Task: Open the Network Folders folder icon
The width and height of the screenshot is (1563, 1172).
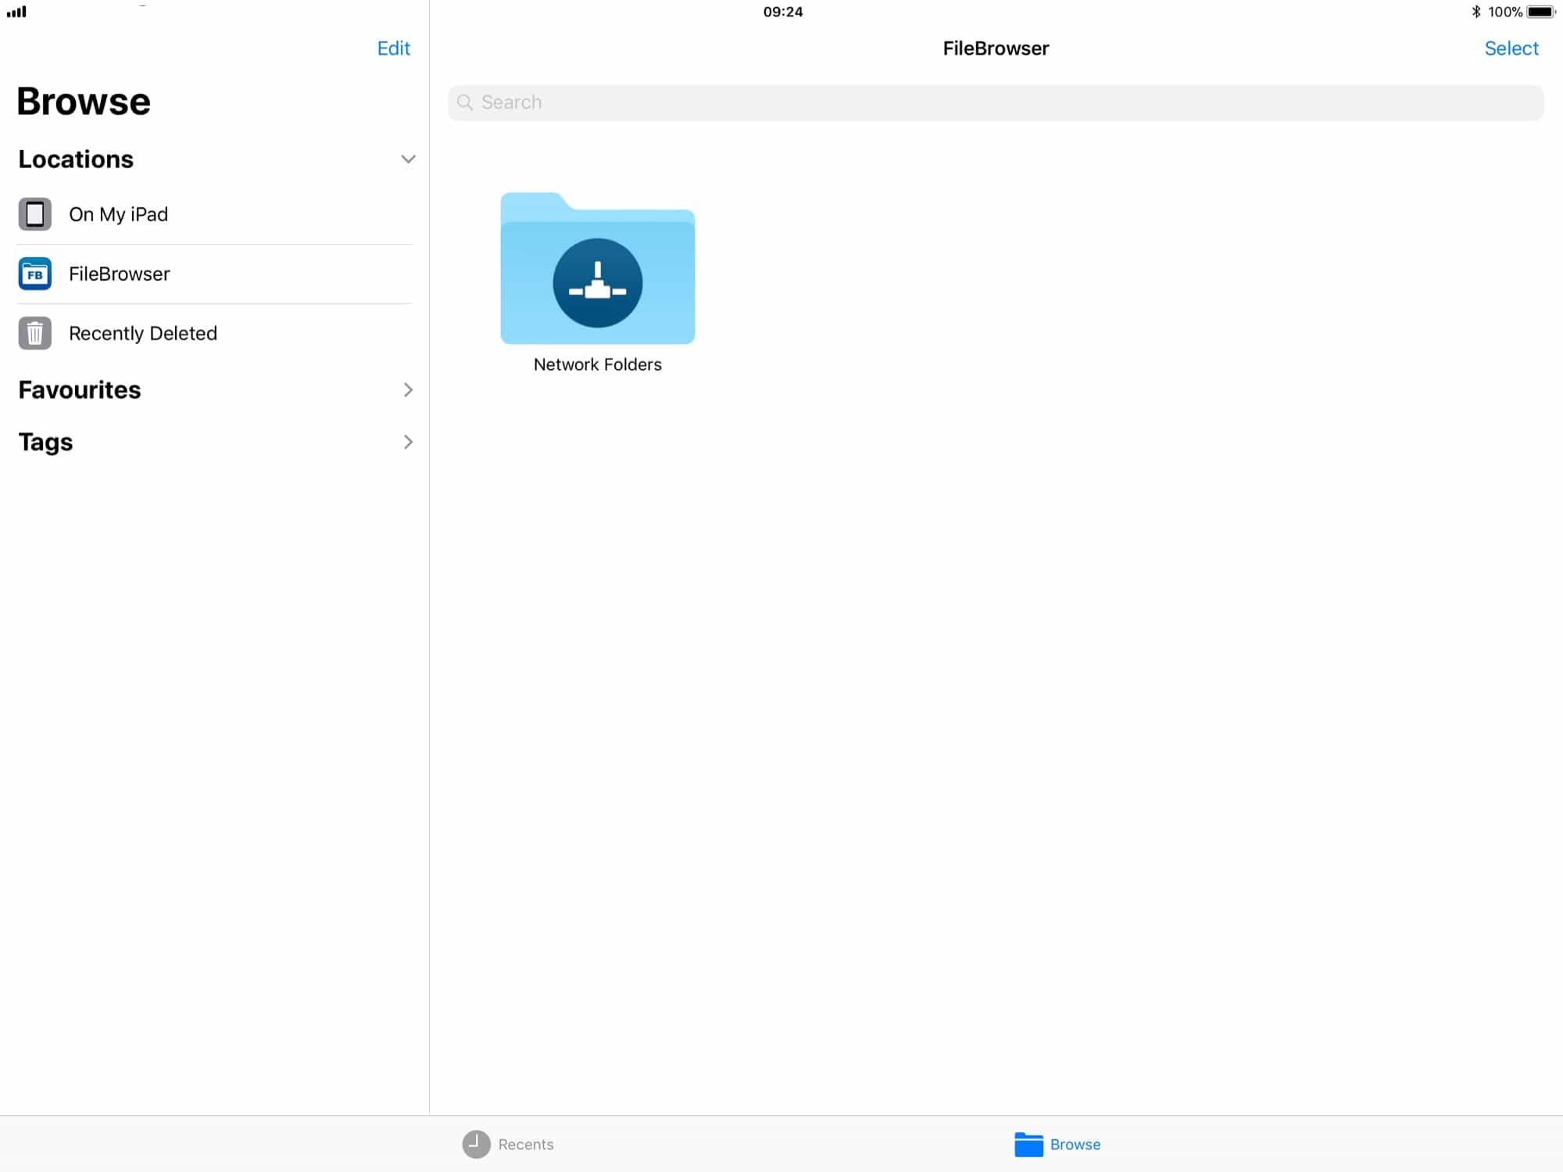Action: pyautogui.click(x=597, y=270)
